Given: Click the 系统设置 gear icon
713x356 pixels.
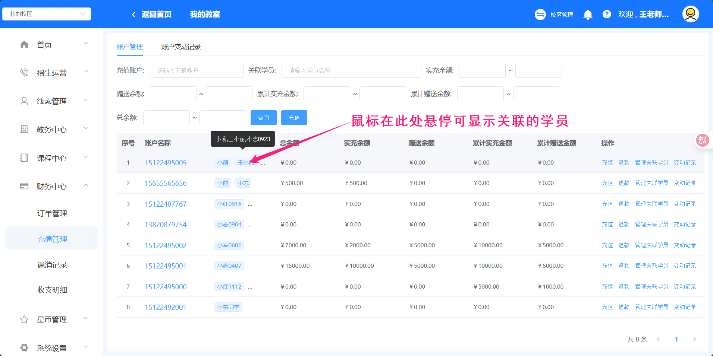Looking at the screenshot, I should (24, 348).
